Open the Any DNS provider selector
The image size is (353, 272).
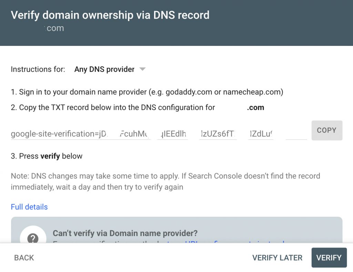pos(104,69)
